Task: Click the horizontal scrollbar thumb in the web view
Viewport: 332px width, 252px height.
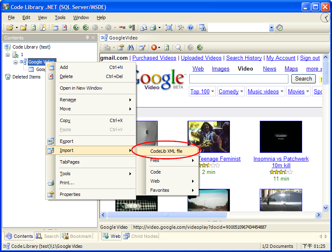Action: [167, 215]
